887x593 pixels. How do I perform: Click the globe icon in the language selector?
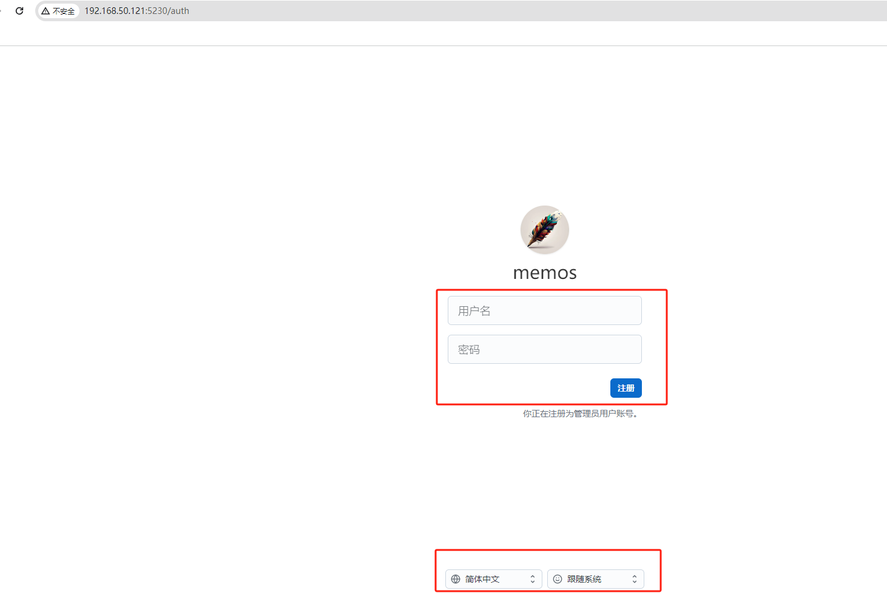coord(456,579)
